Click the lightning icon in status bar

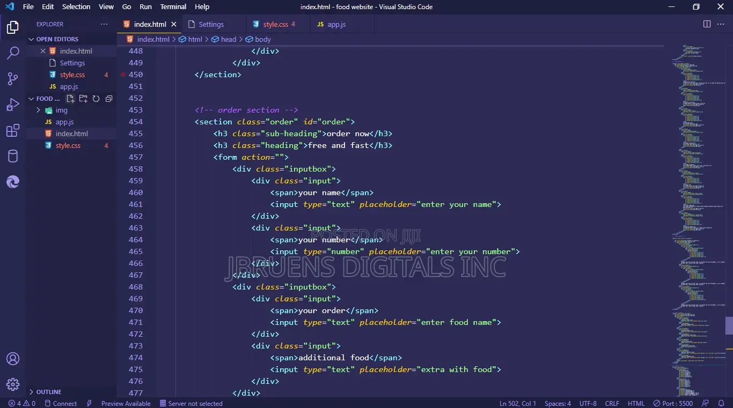click(89, 403)
